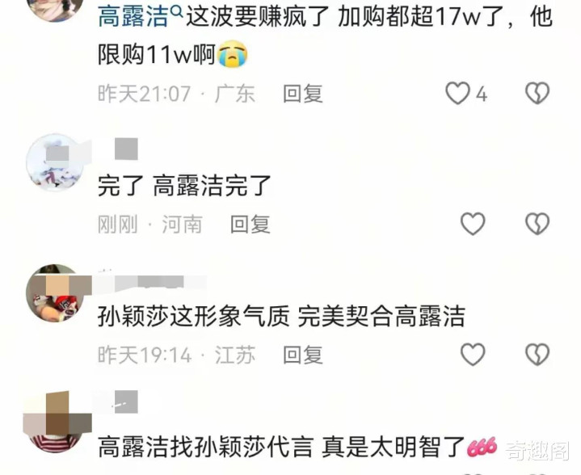Like the 孙颖莎这形象气质 comment
Image resolution: width=581 pixels, height=475 pixels.
point(473,355)
